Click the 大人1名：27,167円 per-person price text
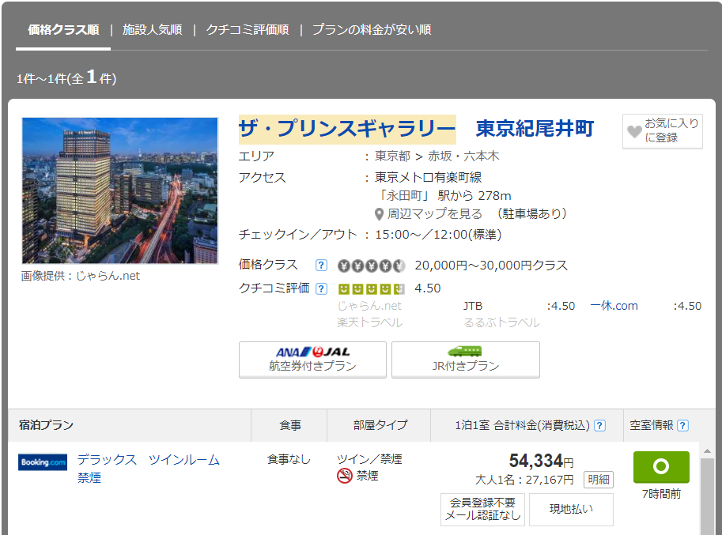The width and height of the screenshot is (722, 535). coord(524,480)
